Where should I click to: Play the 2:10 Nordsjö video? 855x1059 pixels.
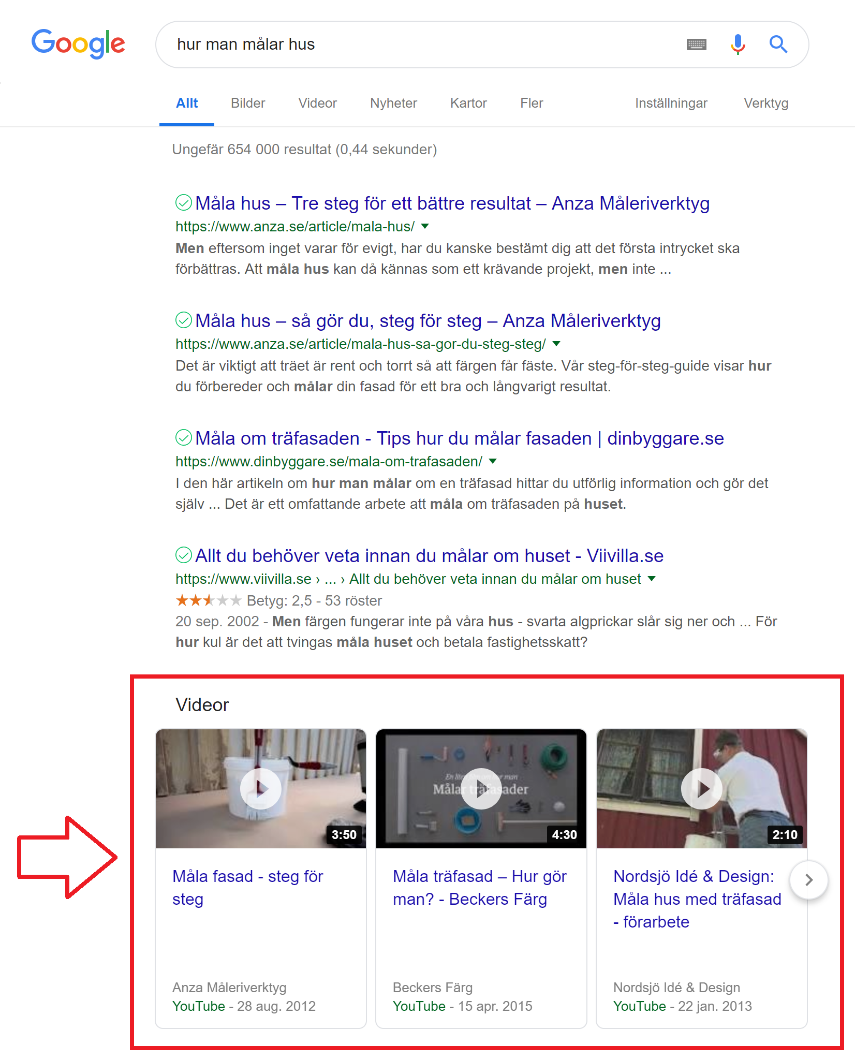tap(702, 788)
